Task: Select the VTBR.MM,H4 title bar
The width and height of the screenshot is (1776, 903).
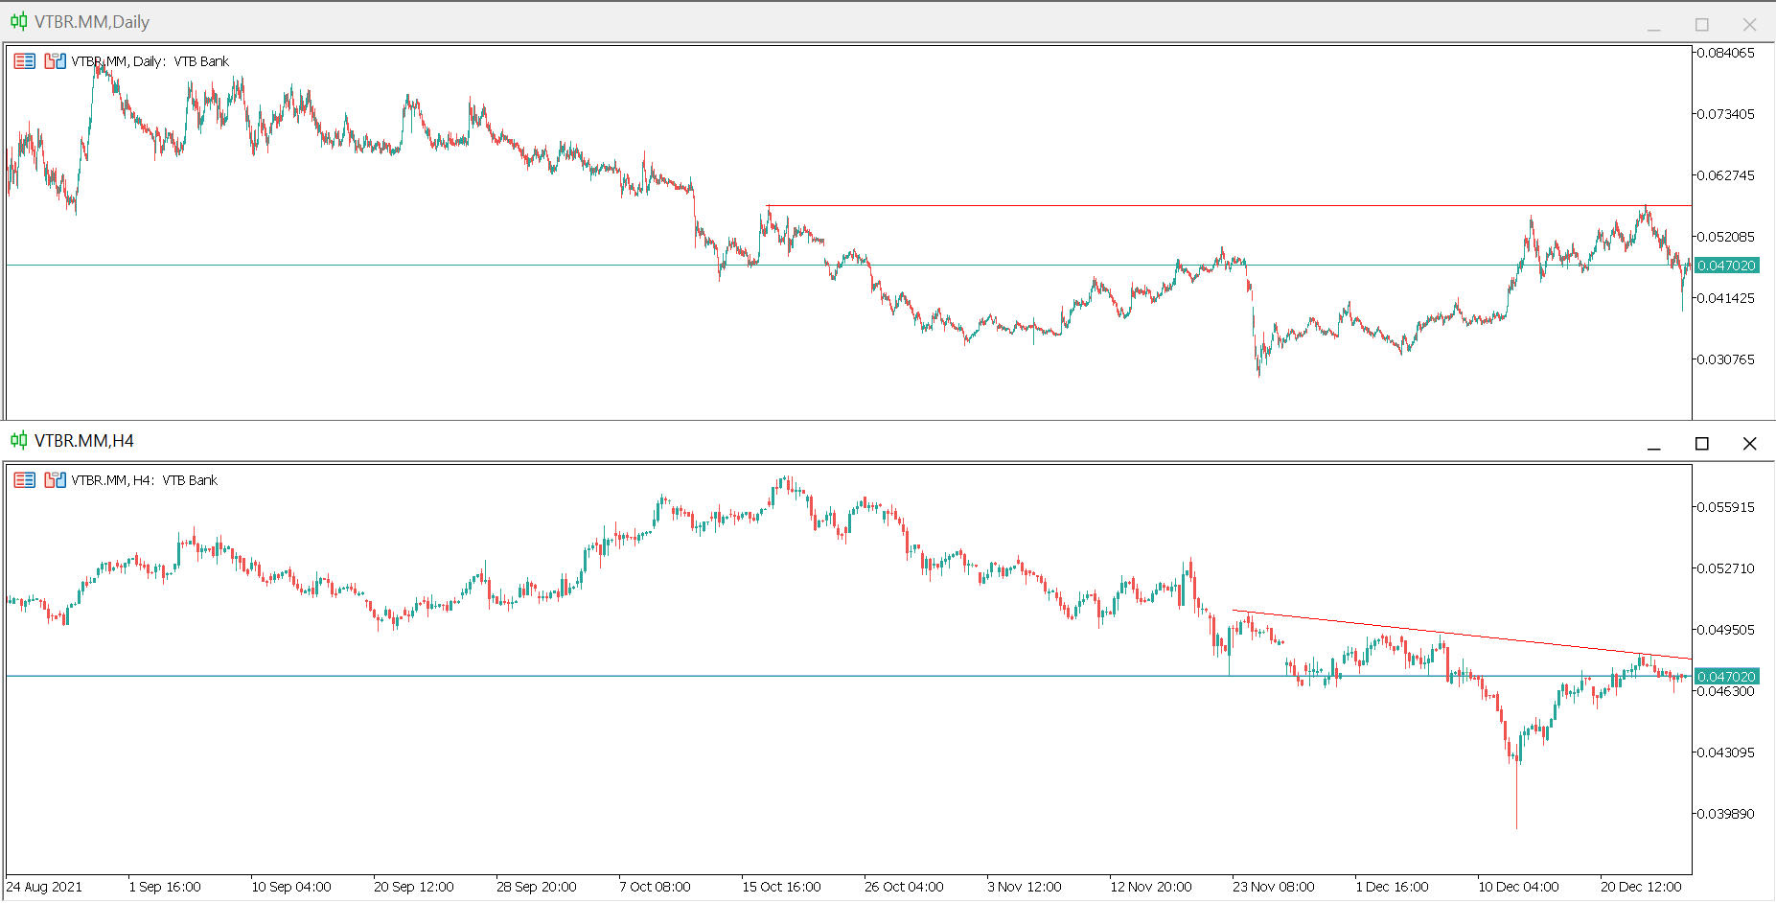Action: (888, 441)
